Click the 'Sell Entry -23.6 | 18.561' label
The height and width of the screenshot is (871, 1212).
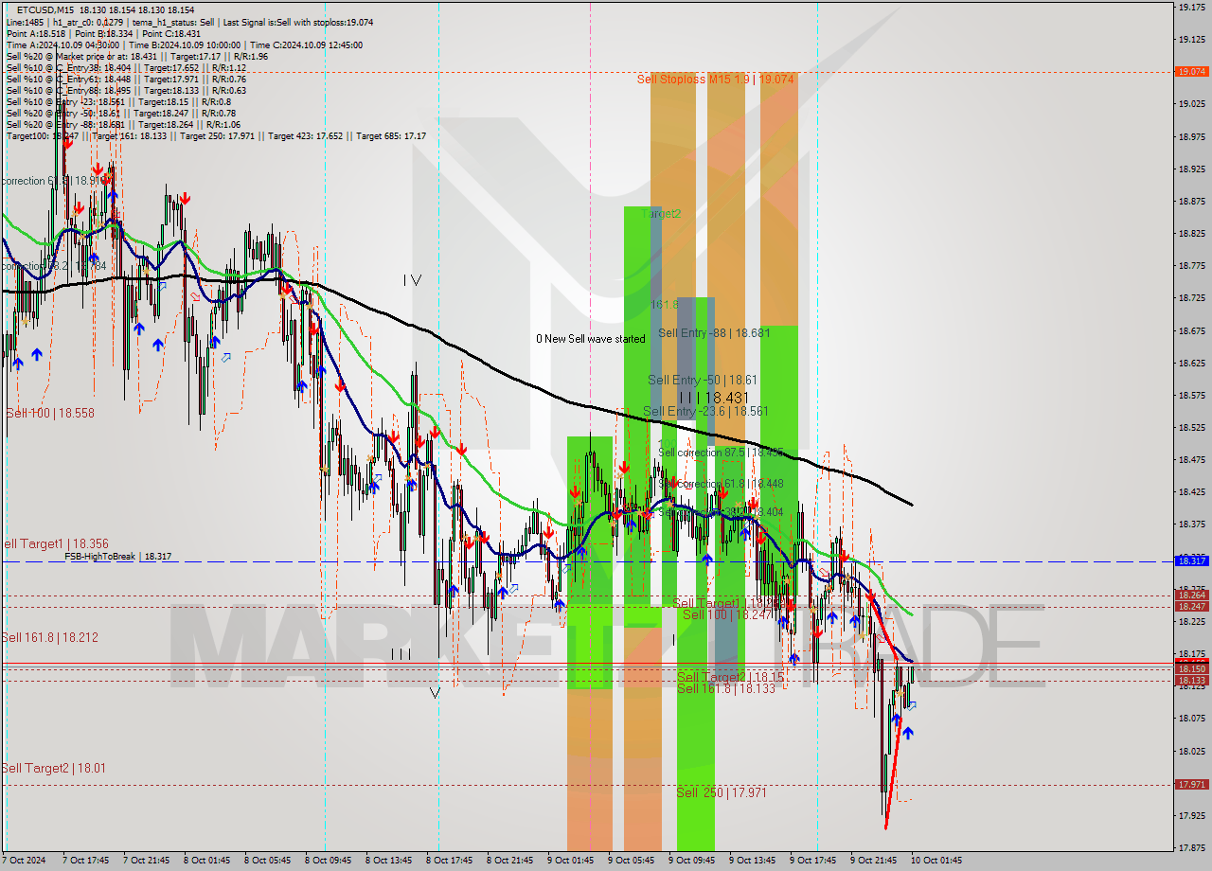click(x=705, y=412)
